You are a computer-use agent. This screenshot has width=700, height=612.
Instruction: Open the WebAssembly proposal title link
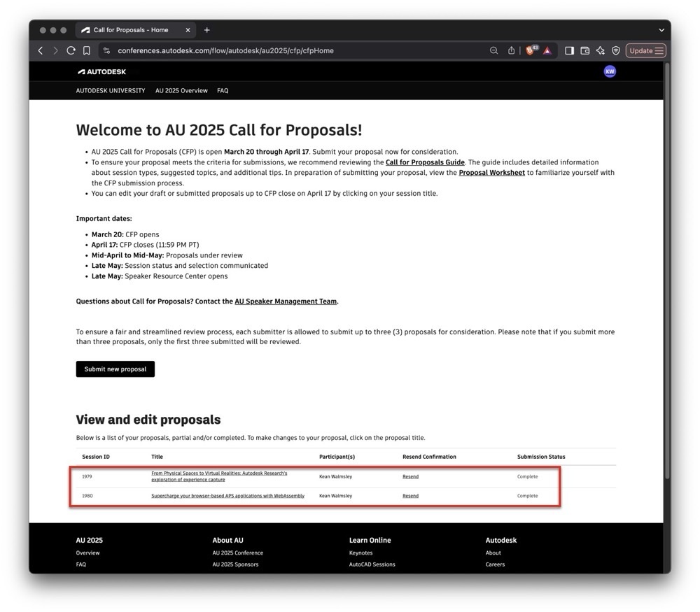click(x=227, y=496)
